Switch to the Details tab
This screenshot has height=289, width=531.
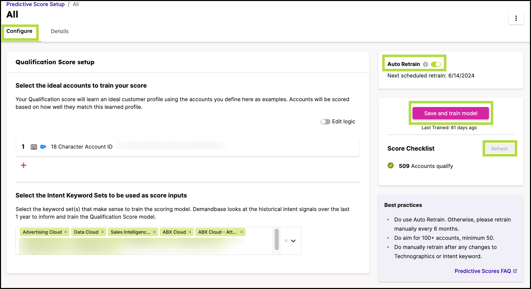(x=60, y=31)
